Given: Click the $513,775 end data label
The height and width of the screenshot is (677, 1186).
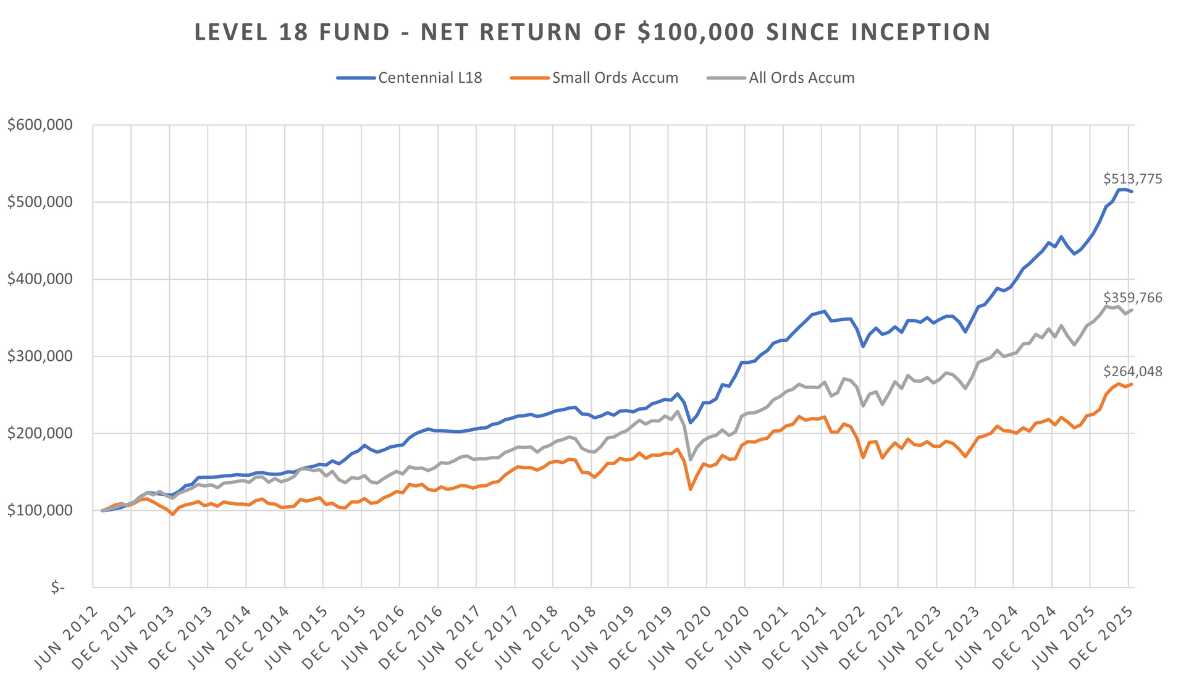Looking at the screenshot, I should 1132,179.
